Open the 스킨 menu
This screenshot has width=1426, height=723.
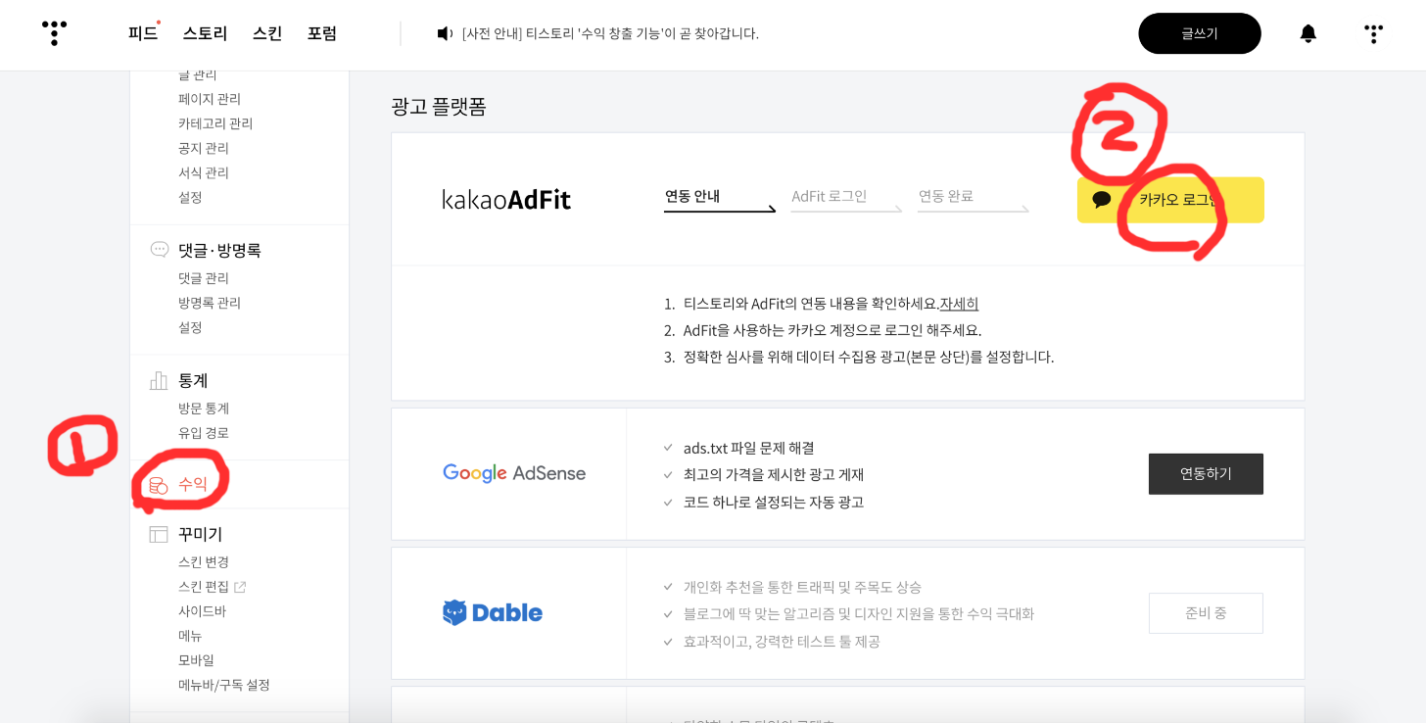tap(267, 33)
